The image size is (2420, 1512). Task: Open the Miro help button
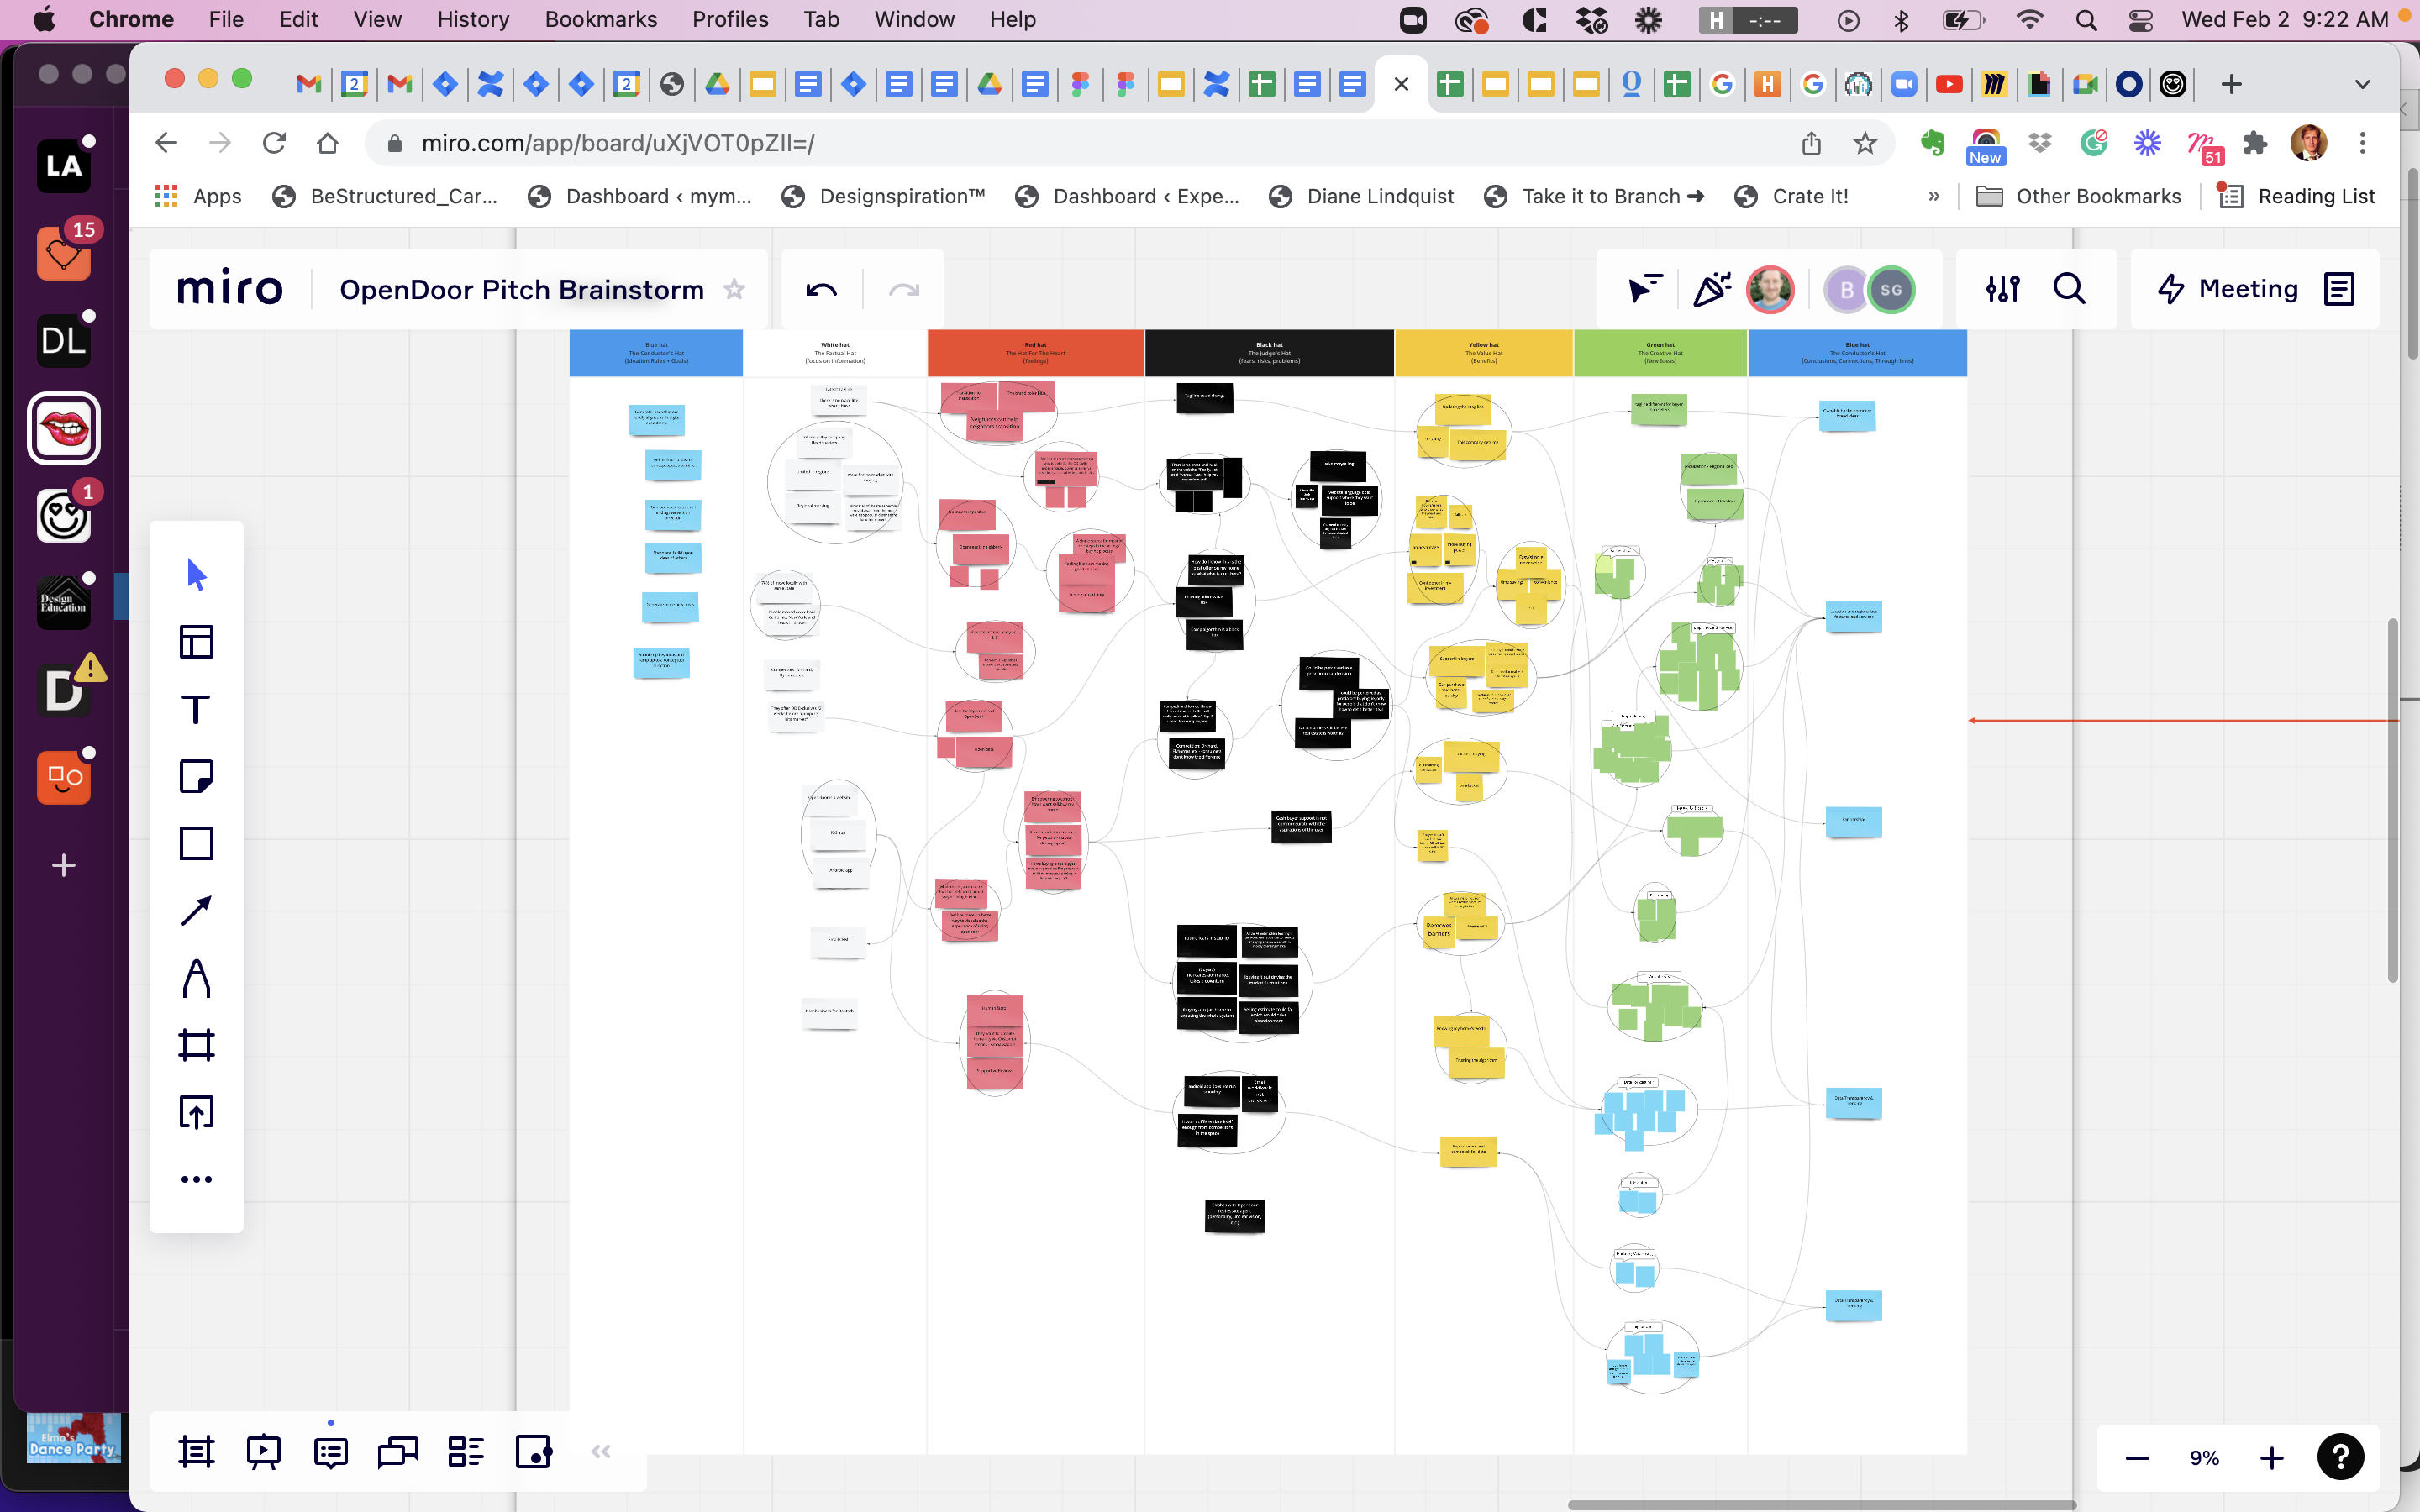point(2340,1457)
